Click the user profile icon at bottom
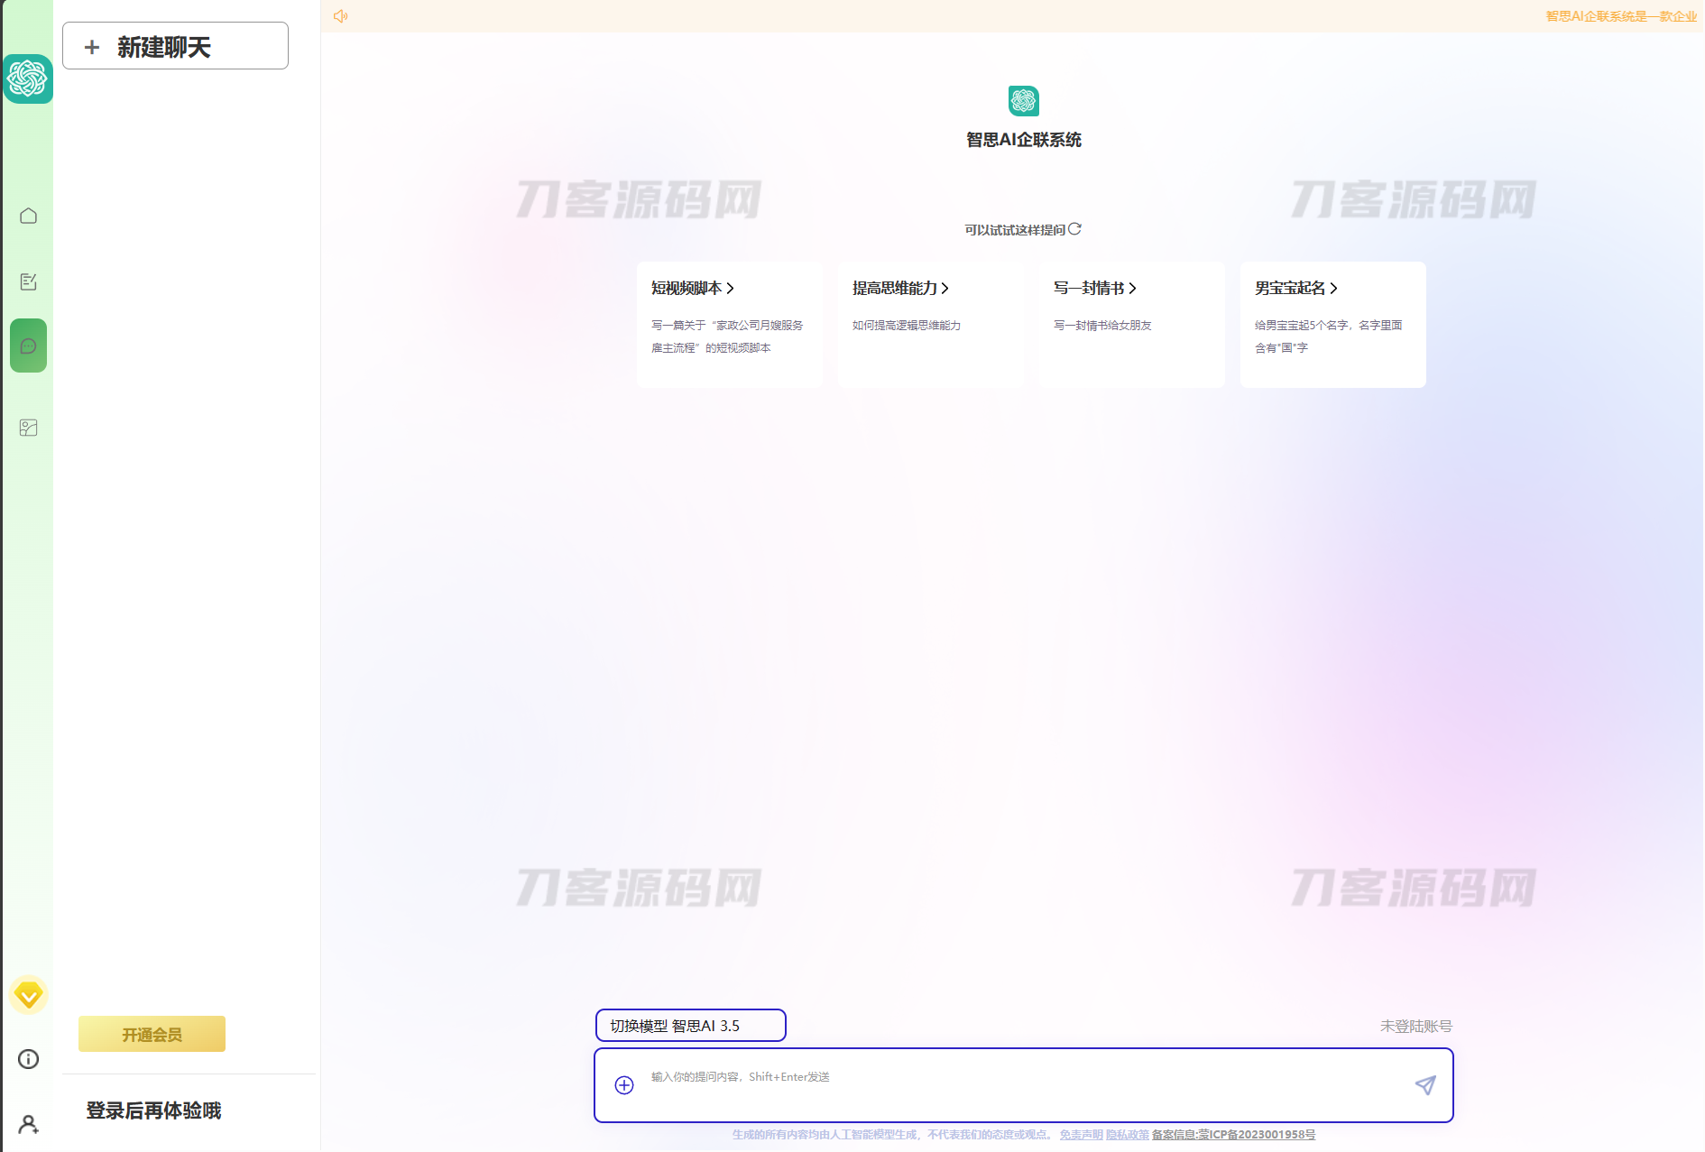Image resolution: width=1705 pixels, height=1152 pixels. point(28,1124)
